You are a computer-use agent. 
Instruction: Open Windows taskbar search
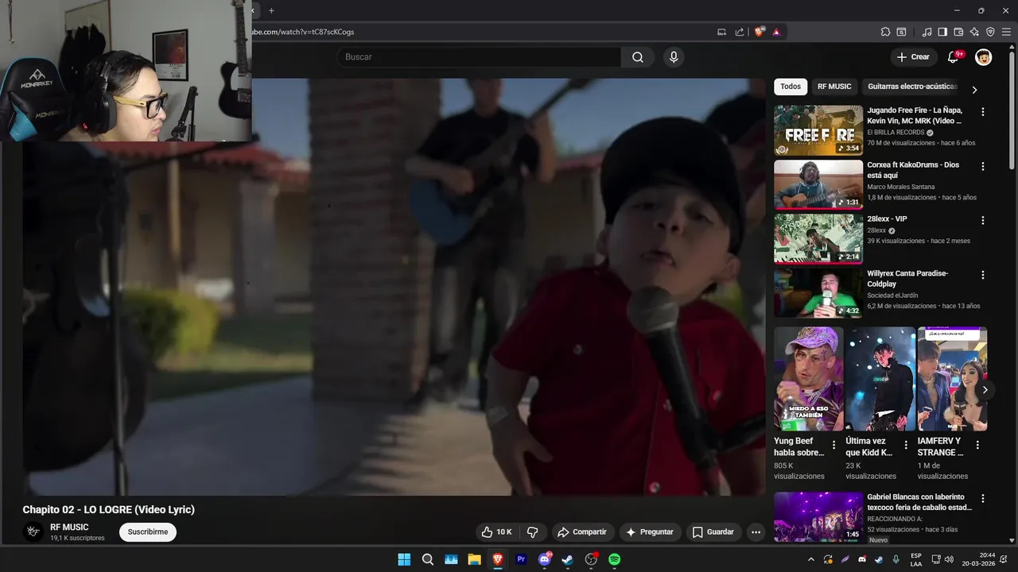pyautogui.click(x=428, y=559)
